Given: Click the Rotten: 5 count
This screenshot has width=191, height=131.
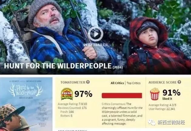Looking at the screenshot, I should [x=66, y=116].
